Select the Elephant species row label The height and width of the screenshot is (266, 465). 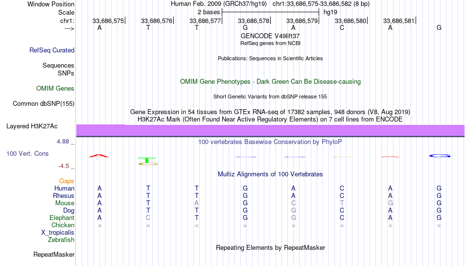pos(62,218)
